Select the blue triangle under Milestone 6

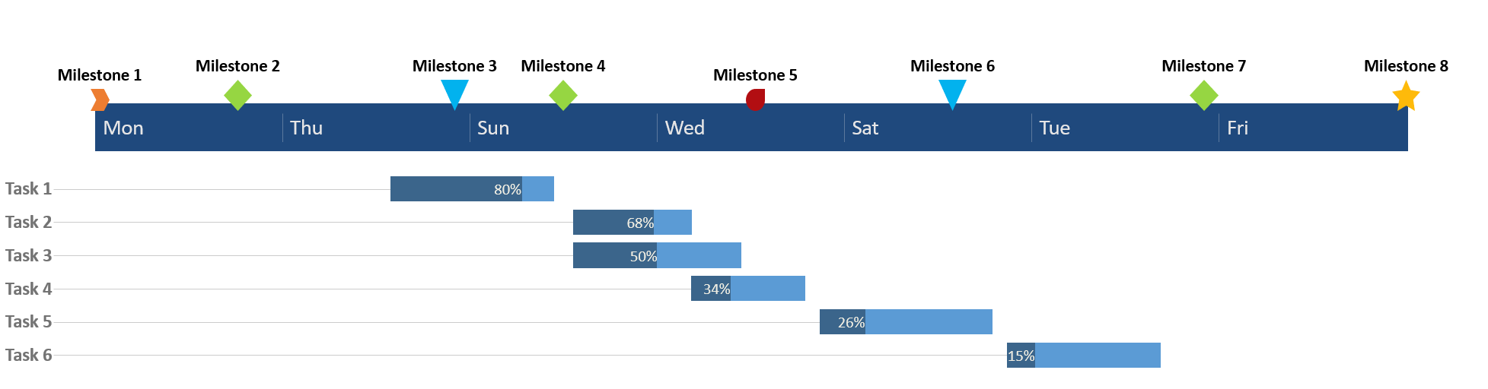tap(952, 93)
